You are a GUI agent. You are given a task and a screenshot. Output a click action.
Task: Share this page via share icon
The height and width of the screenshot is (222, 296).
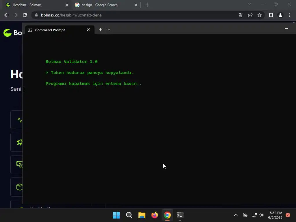tap(250, 15)
